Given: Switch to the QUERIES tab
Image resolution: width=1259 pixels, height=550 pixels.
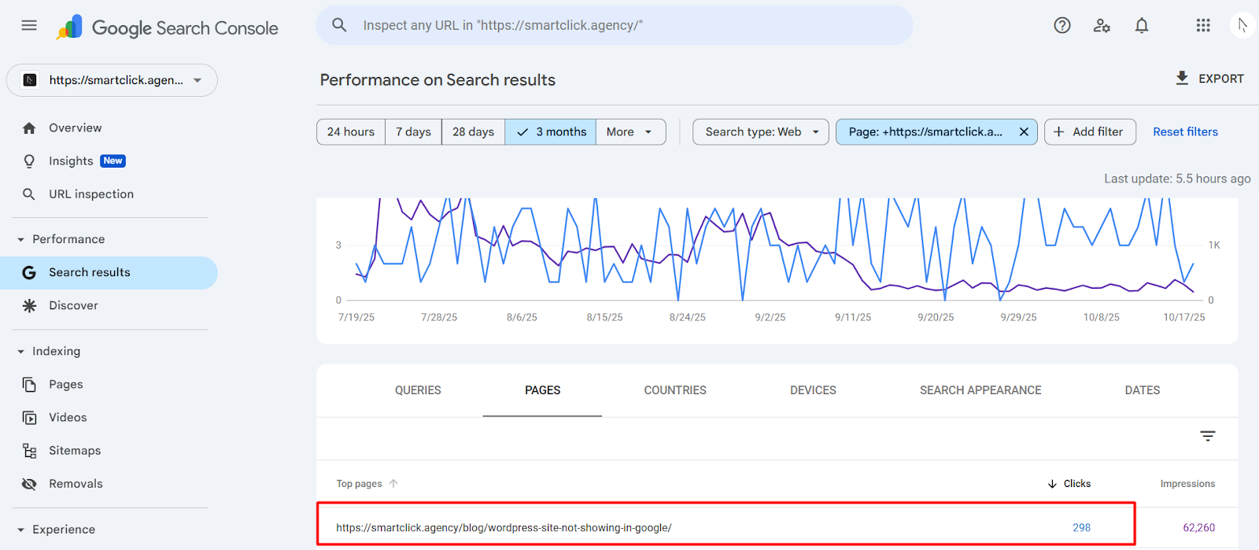Looking at the screenshot, I should click(x=418, y=390).
